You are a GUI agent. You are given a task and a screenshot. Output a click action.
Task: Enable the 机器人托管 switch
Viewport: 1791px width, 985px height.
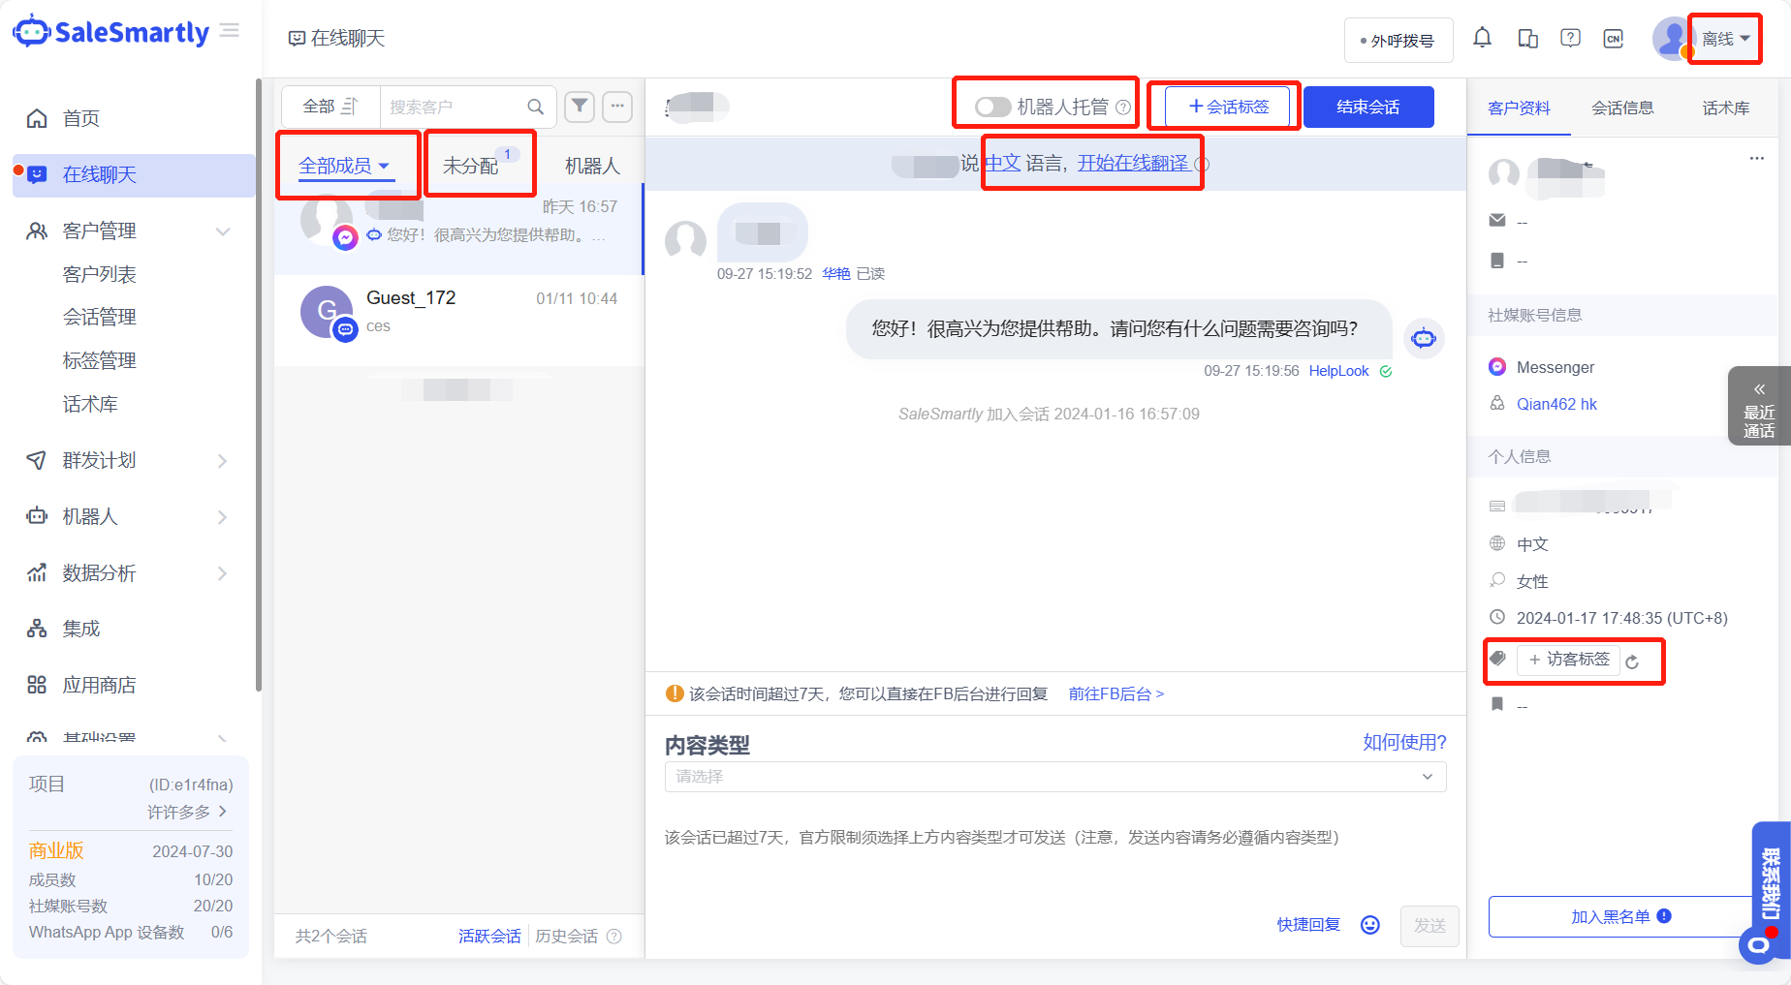[991, 107]
